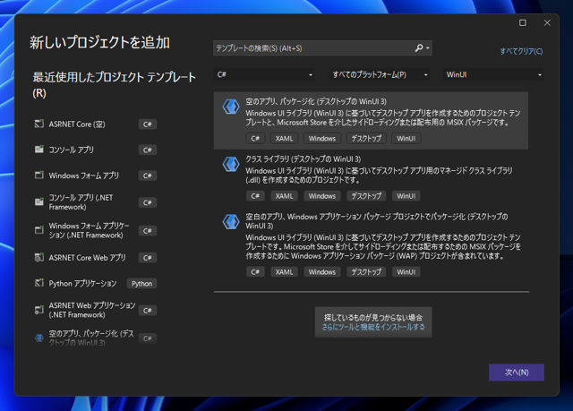Click the 最近使用したプロジェクト テンプレート heading
573x411 pixels.
point(114,85)
